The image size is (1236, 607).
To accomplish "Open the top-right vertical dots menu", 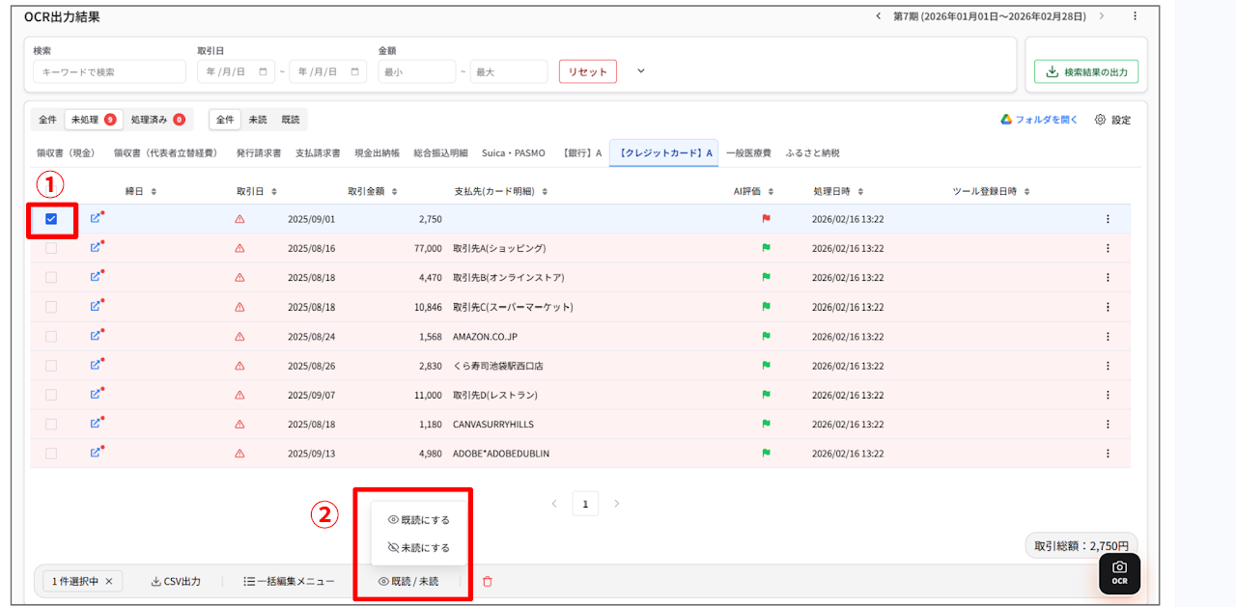I will click(1135, 16).
